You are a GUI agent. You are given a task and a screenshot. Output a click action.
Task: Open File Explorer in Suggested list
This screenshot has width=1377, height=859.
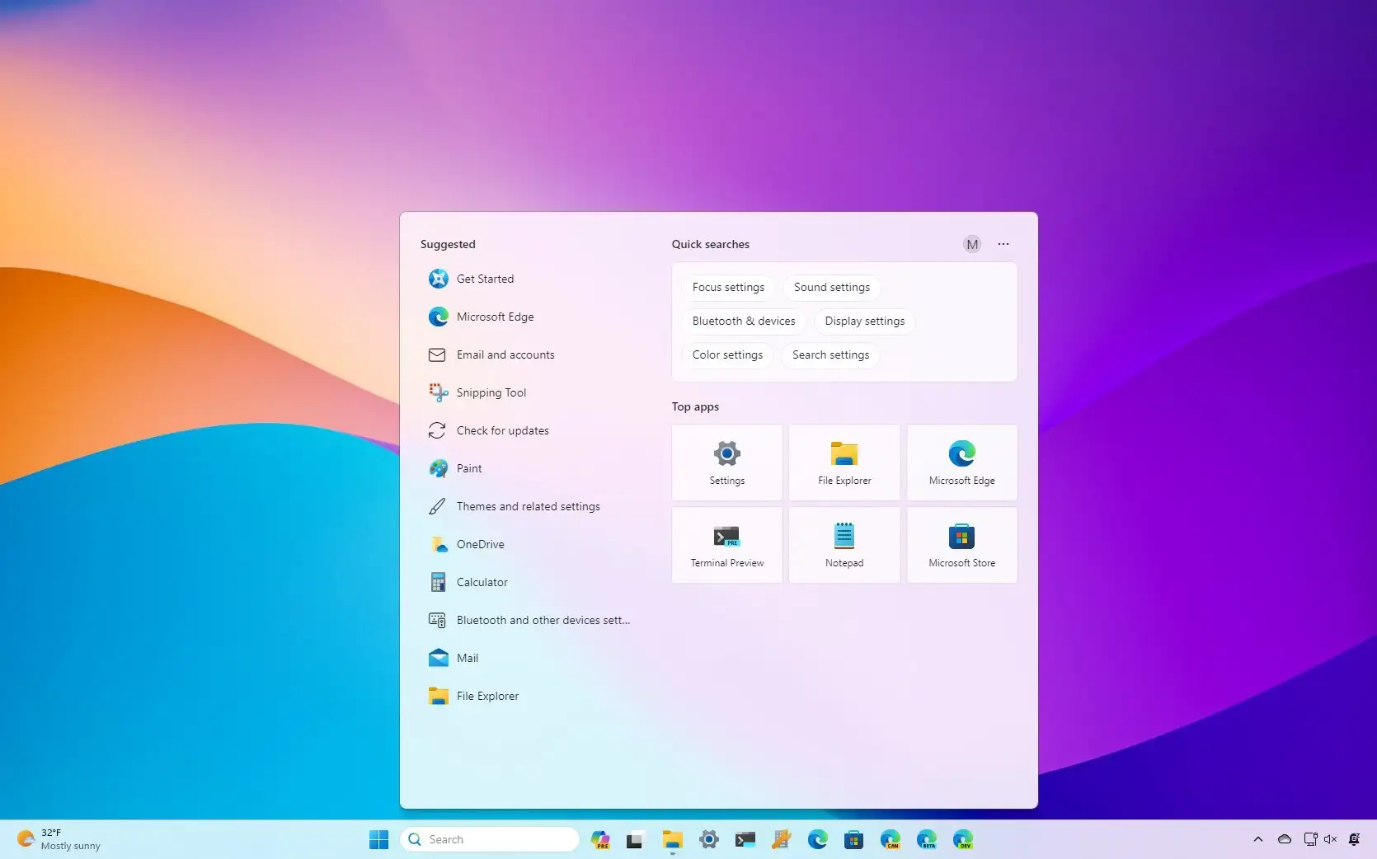click(x=528, y=696)
